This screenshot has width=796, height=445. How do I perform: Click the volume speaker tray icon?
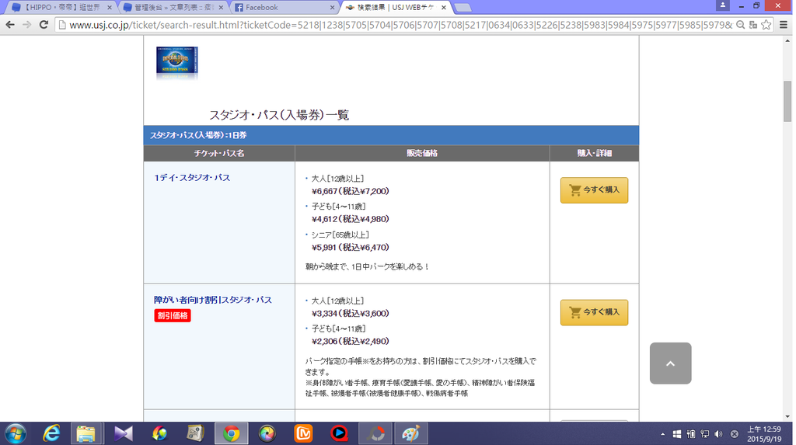pos(718,434)
